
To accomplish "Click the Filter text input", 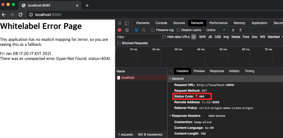I will 138,37.
